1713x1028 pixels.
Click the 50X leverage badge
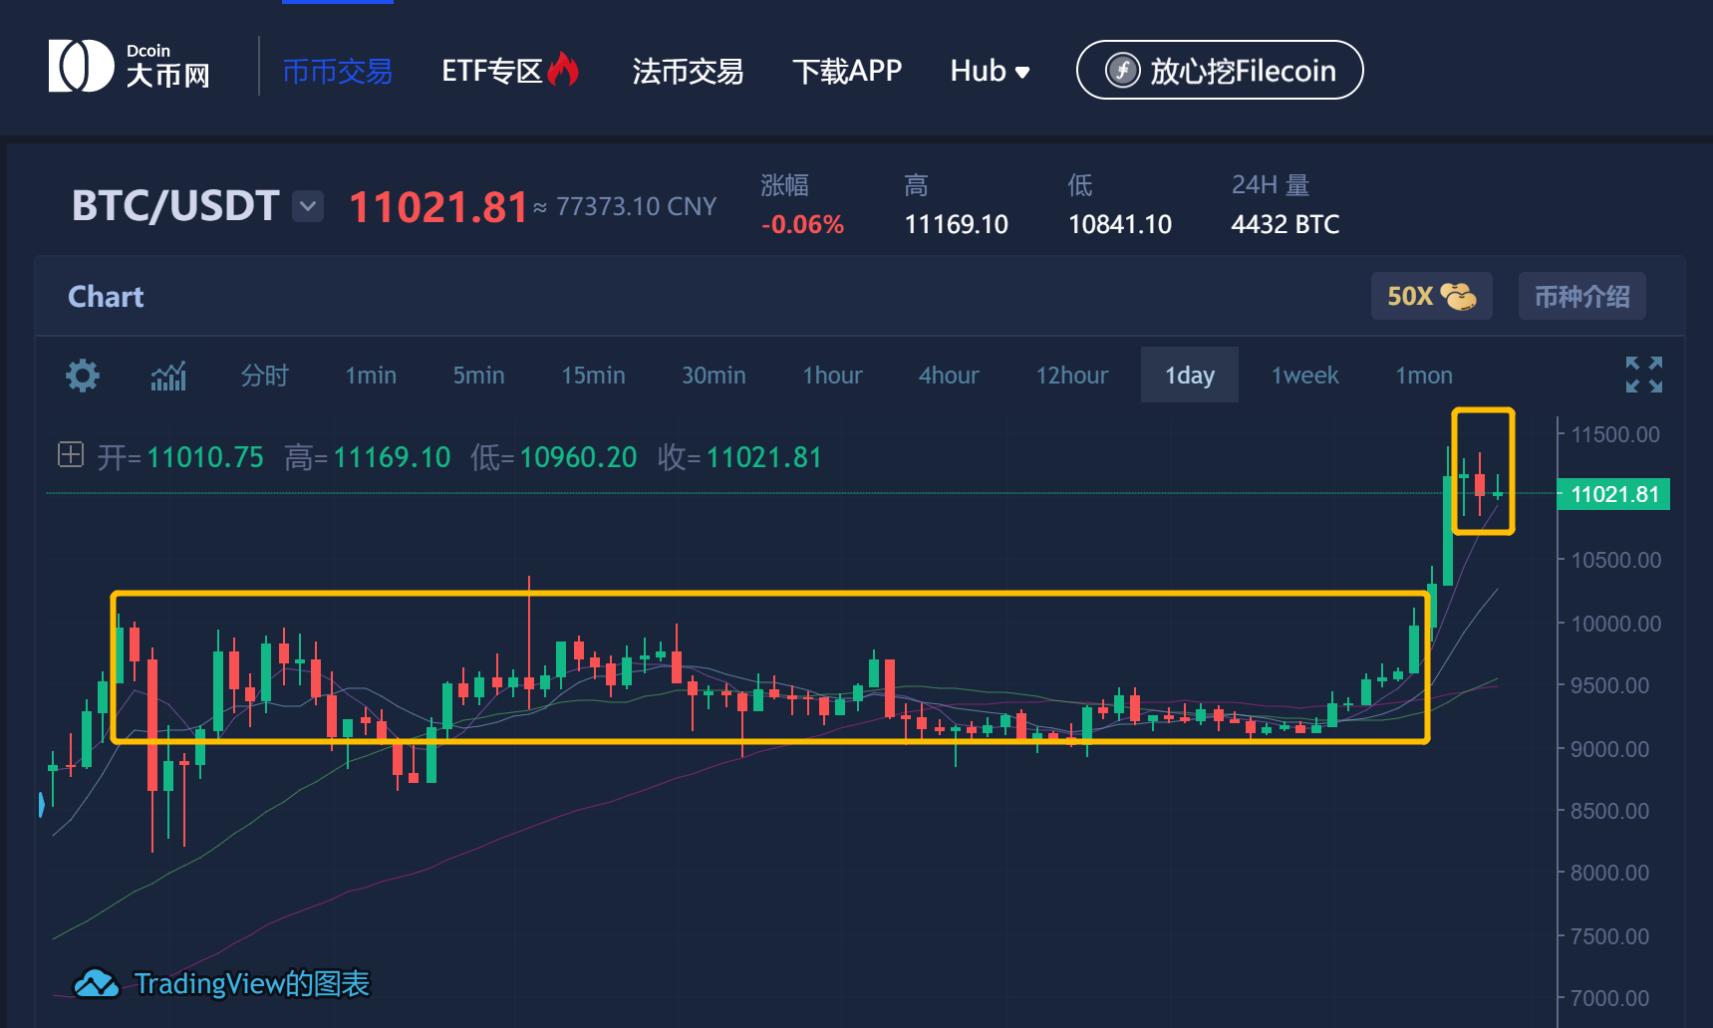click(x=1431, y=296)
